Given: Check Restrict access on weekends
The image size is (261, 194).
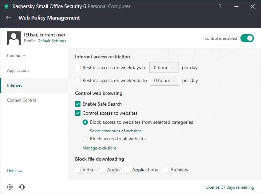Looking at the screenshot, I should click(78, 80).
